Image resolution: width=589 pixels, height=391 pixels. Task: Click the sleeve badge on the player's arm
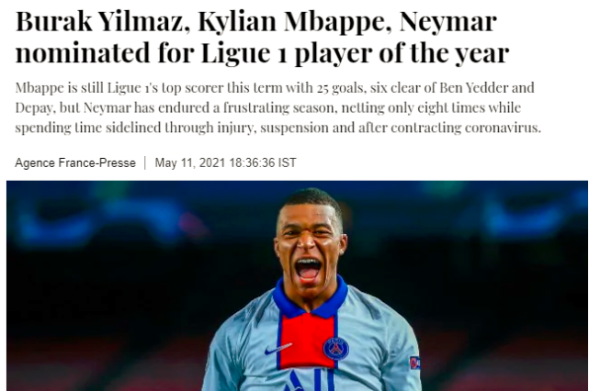(415, 362)
